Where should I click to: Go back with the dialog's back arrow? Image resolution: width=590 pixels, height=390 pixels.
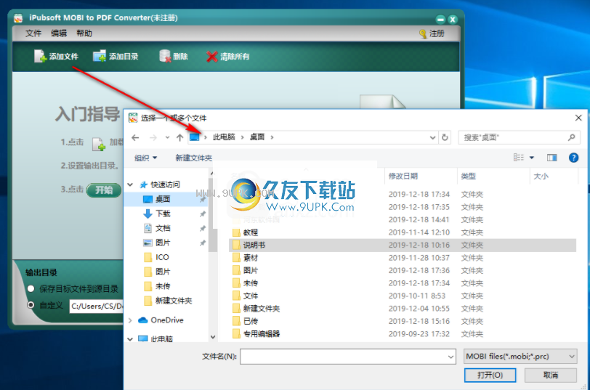coord(135,138)
